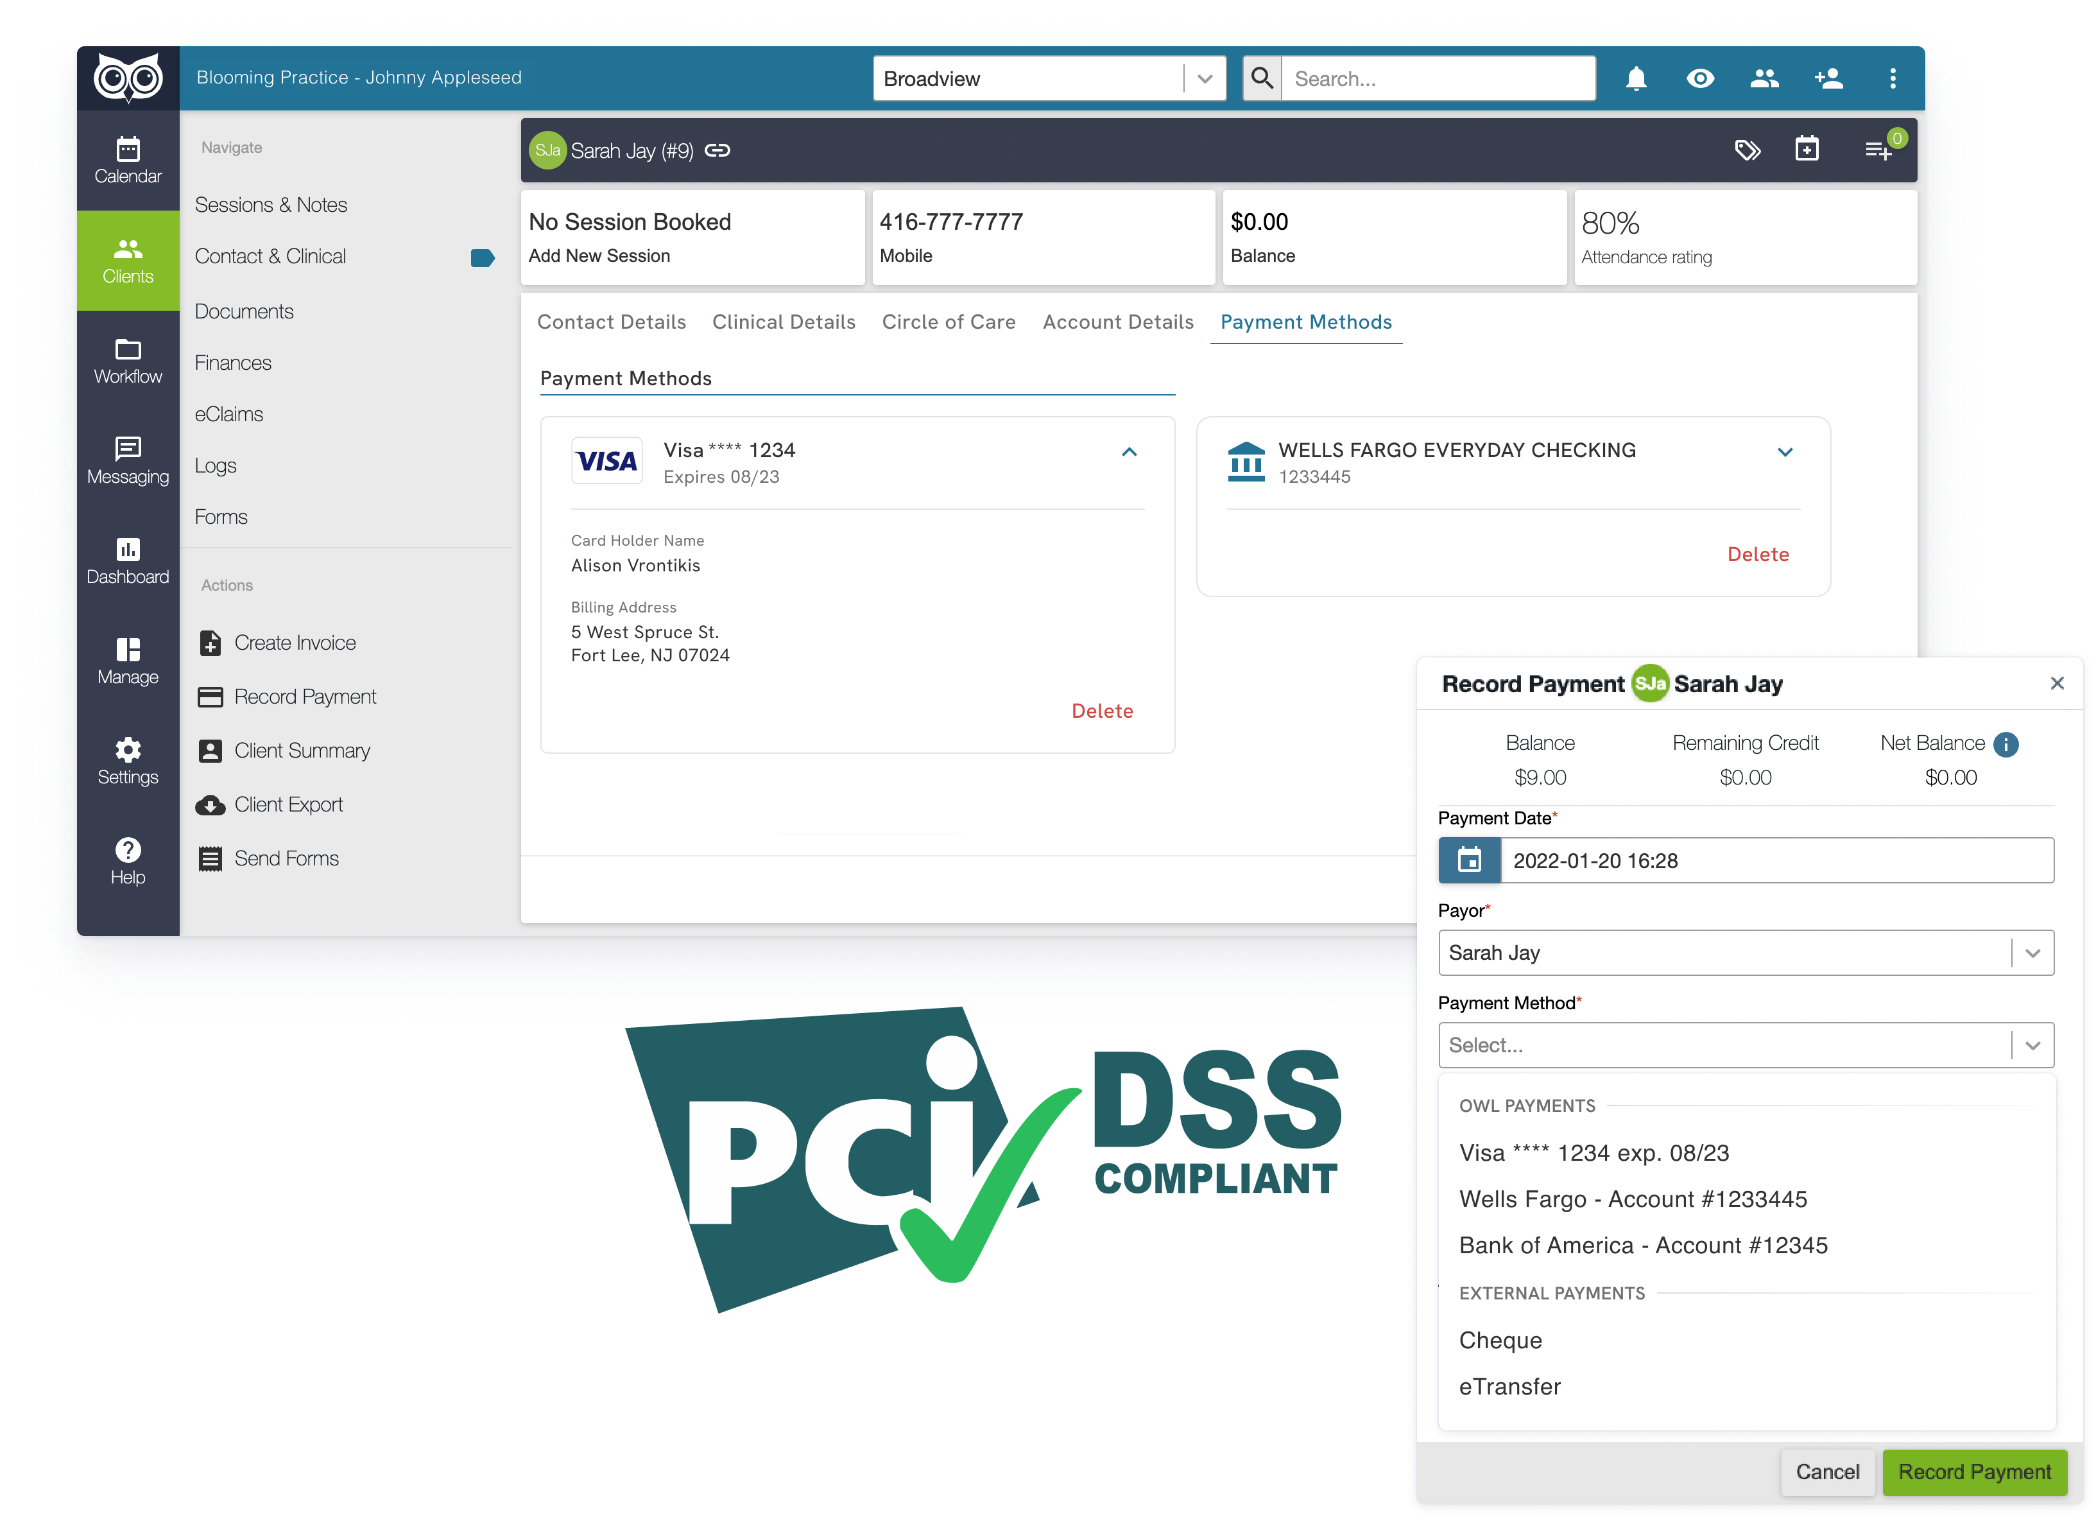Click the add calendar session icon

point(1807,149)
